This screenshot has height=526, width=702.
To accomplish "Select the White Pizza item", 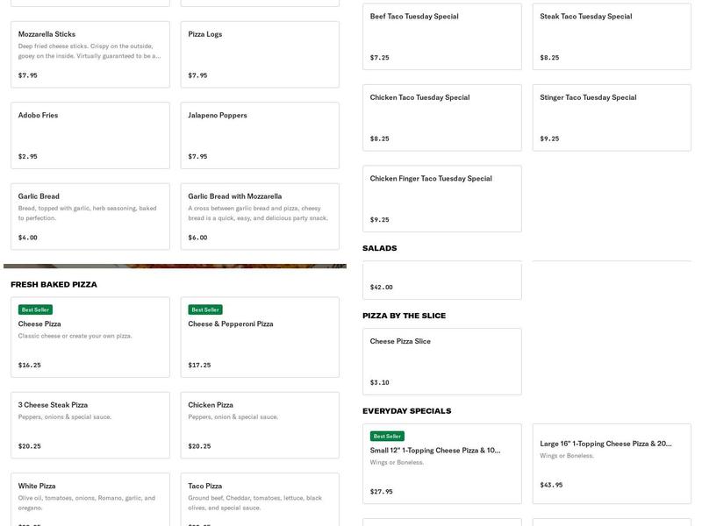I will click(90, 500).
